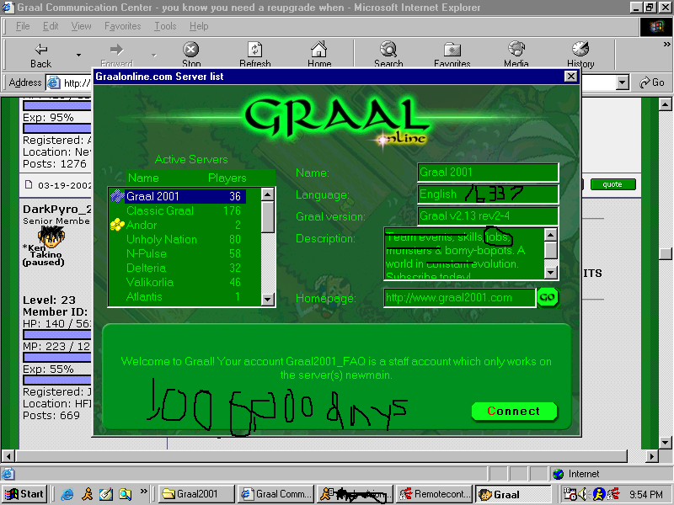This screenshot has width=674, height=505.
Task: Open the Help menu
Action: click(x=199, y=26)
